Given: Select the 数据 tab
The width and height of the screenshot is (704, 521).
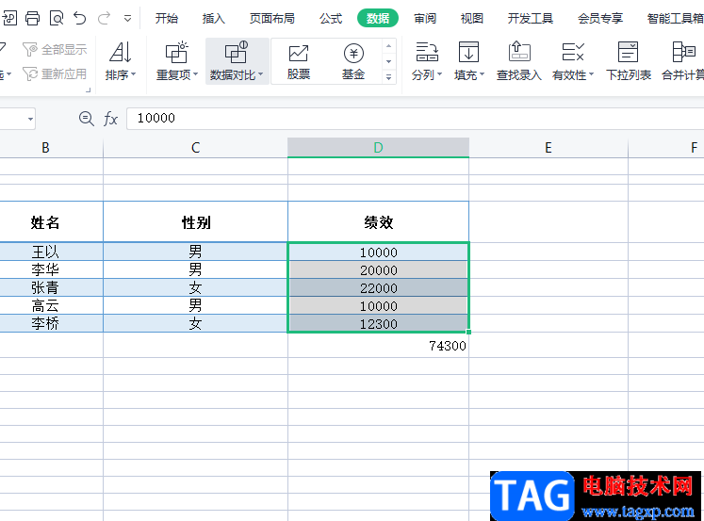Looking at the screenshot, I should (x=378, y=19).
